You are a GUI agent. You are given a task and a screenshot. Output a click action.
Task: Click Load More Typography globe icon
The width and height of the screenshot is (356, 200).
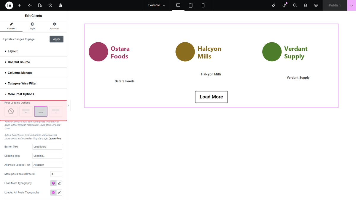click(x=53, y=183)
